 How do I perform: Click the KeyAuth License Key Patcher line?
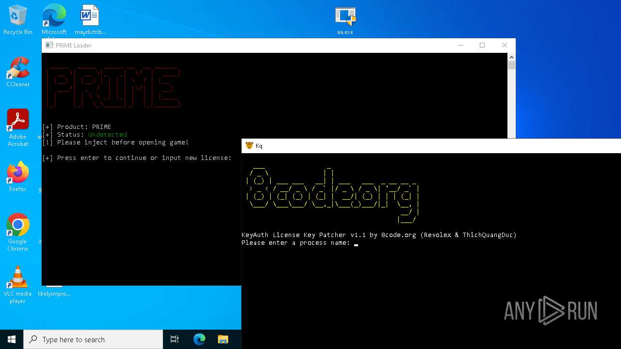[x=379, y=235]
